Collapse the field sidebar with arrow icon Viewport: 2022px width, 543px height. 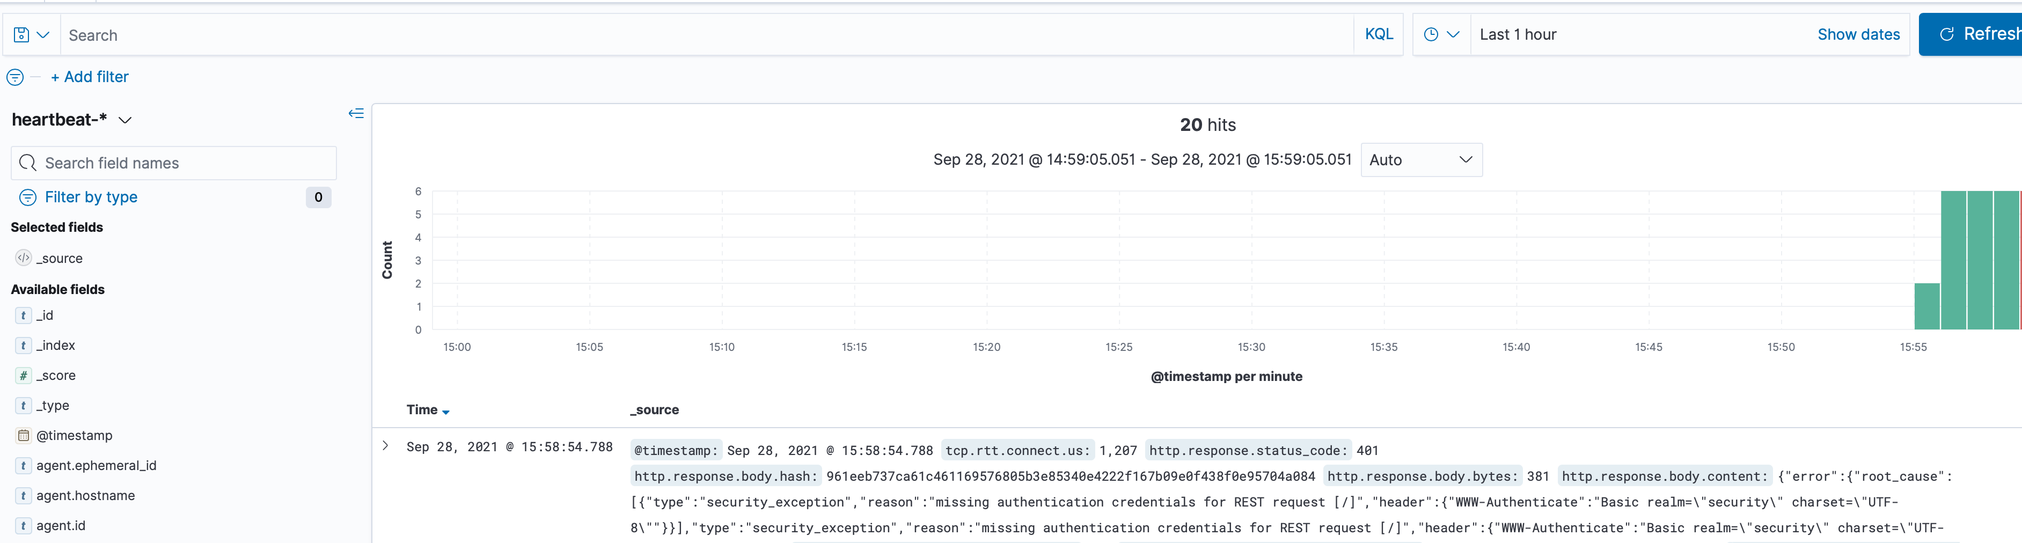coord(356,114)
